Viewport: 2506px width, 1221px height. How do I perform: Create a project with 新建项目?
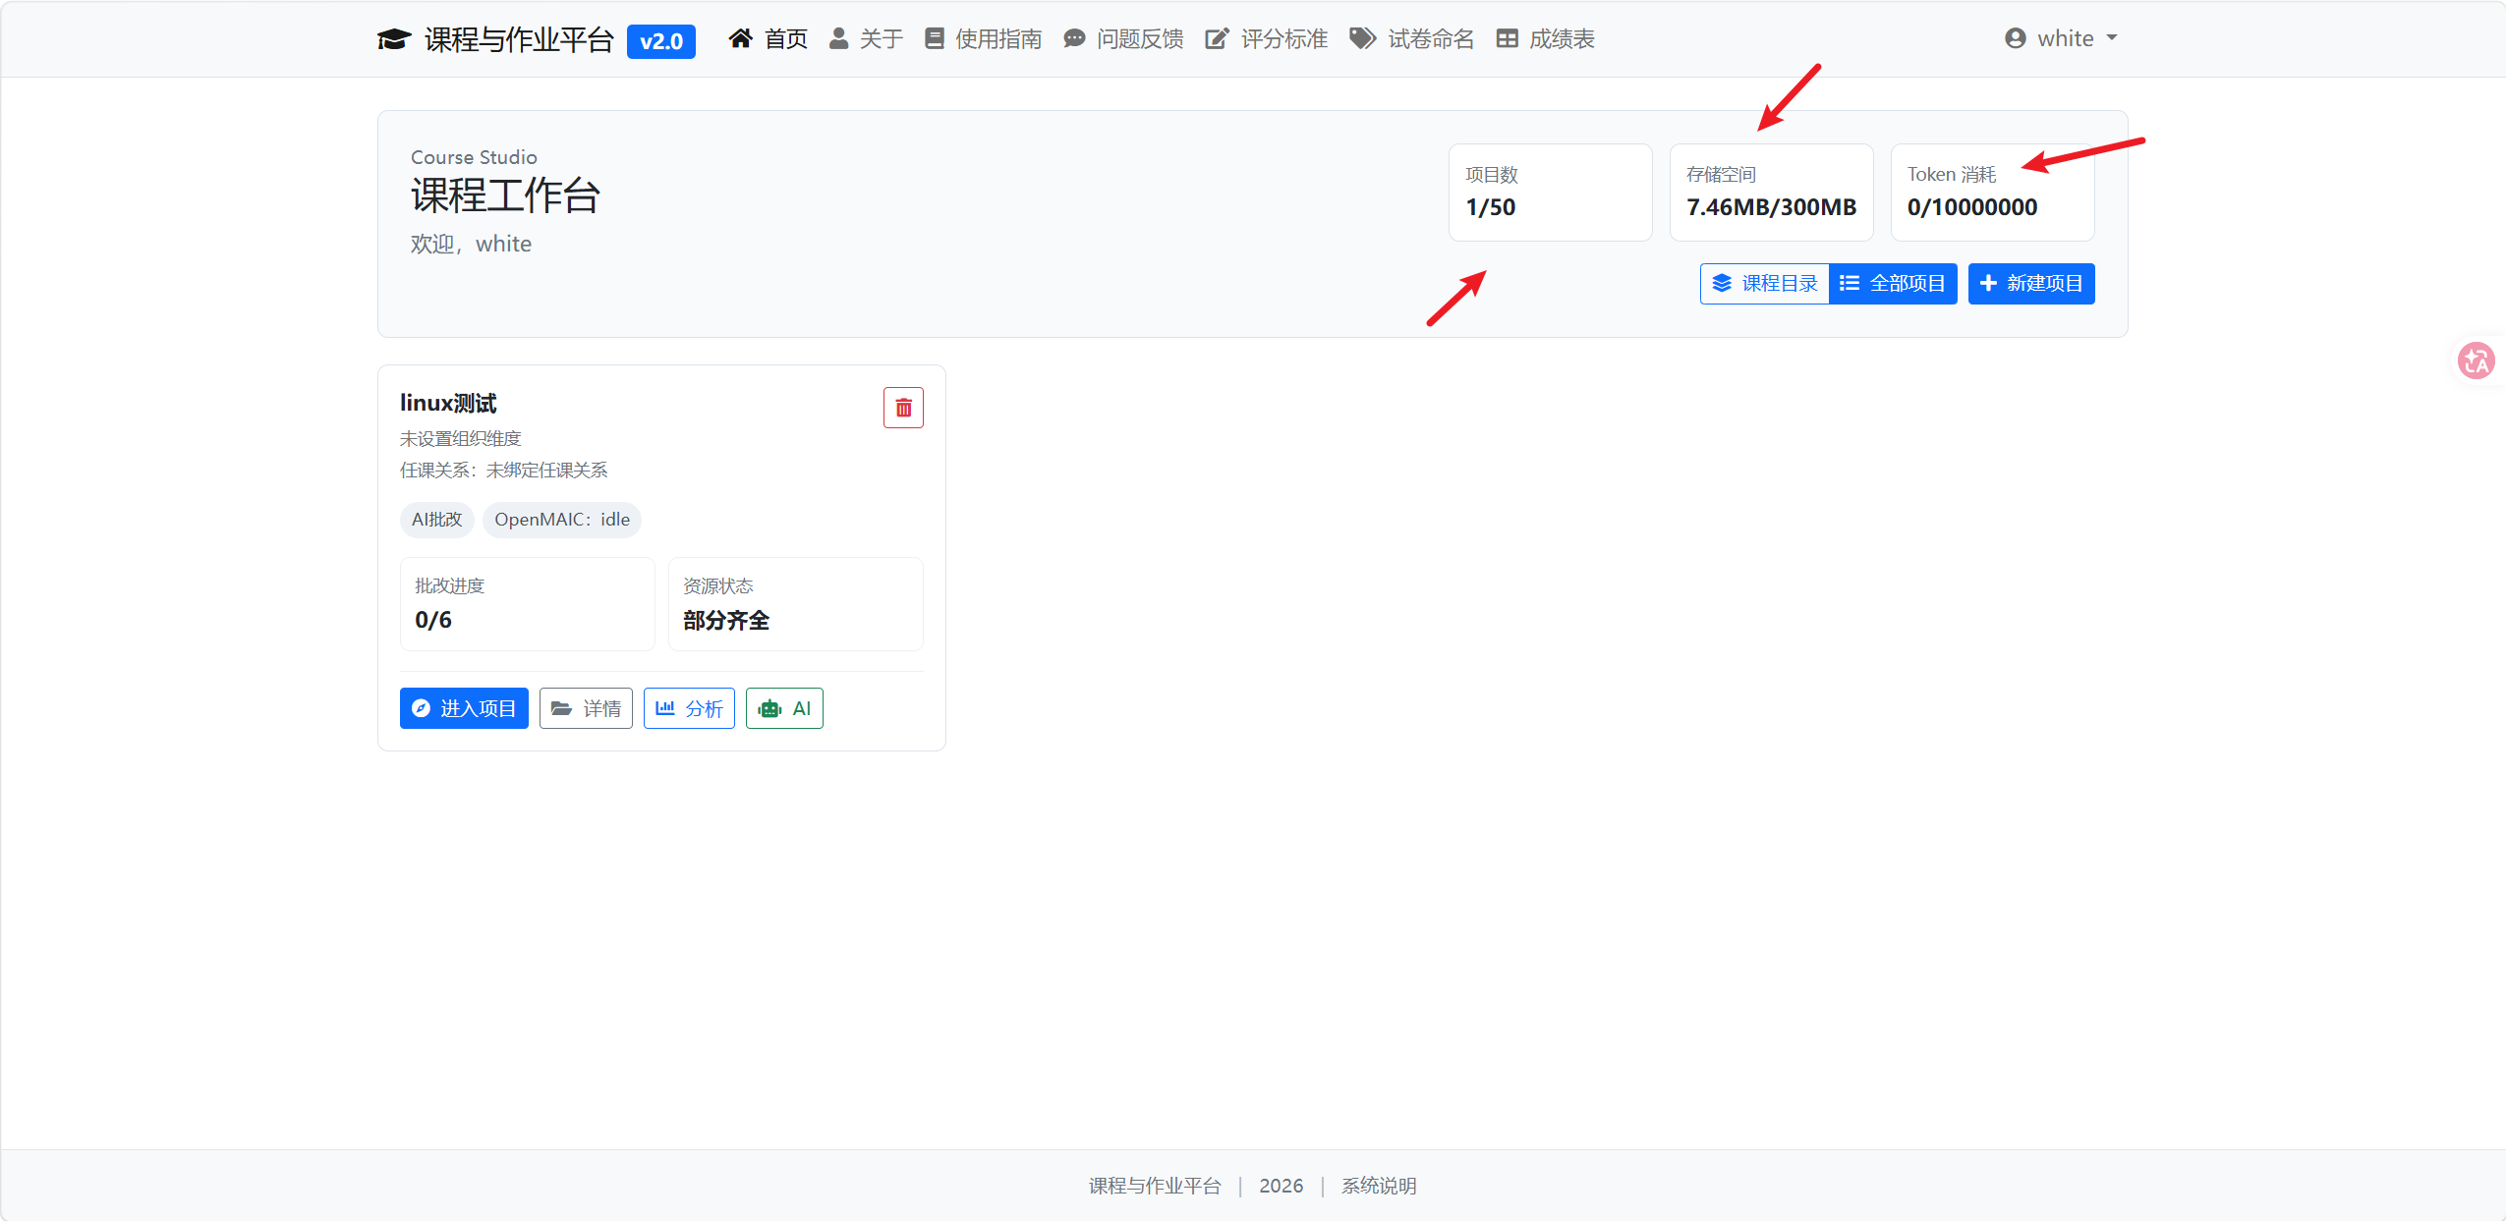(x=2031, y=284)
